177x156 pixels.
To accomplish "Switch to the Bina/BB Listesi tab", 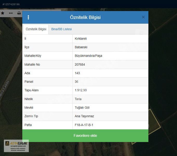I will (x=61, y=29).
